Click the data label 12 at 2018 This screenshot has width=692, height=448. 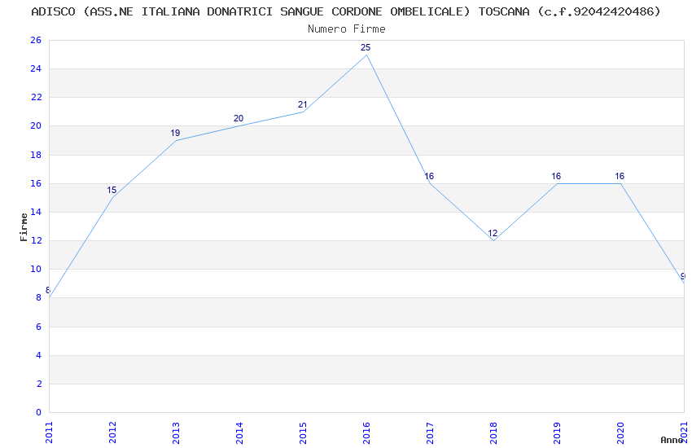(x=493, y=233)
